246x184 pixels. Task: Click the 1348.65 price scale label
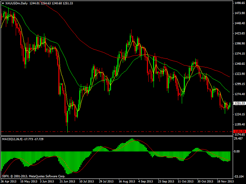coord(240,64)
